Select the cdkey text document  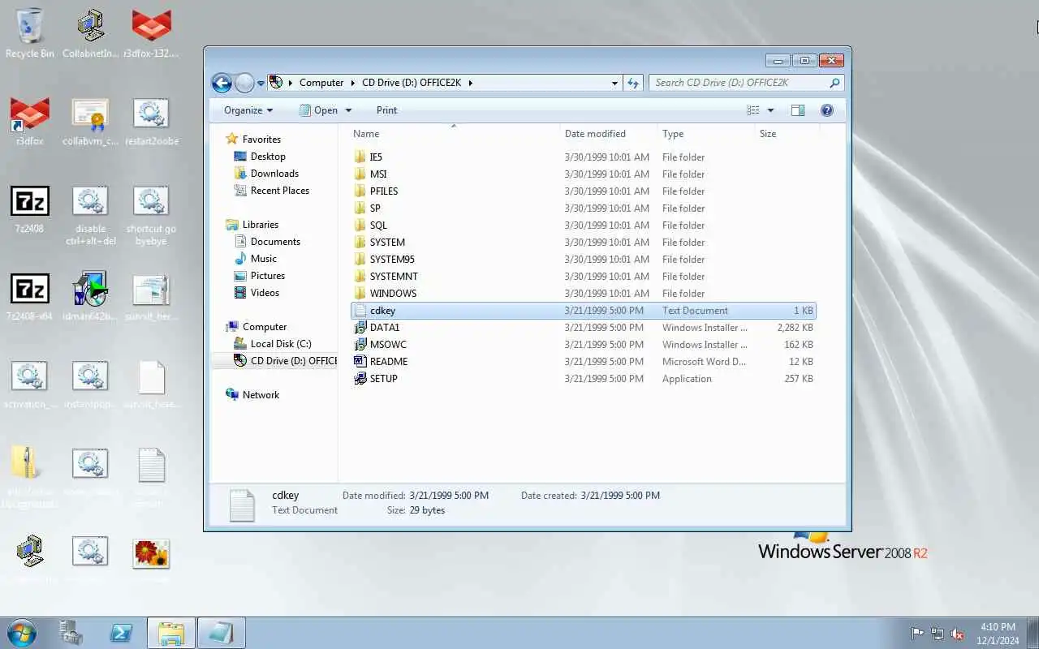click(x=583, y=311)
